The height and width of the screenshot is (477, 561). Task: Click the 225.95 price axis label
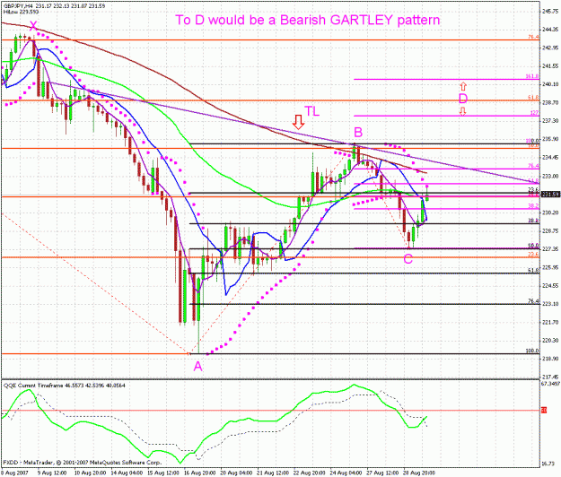click(x=550, y=267)
